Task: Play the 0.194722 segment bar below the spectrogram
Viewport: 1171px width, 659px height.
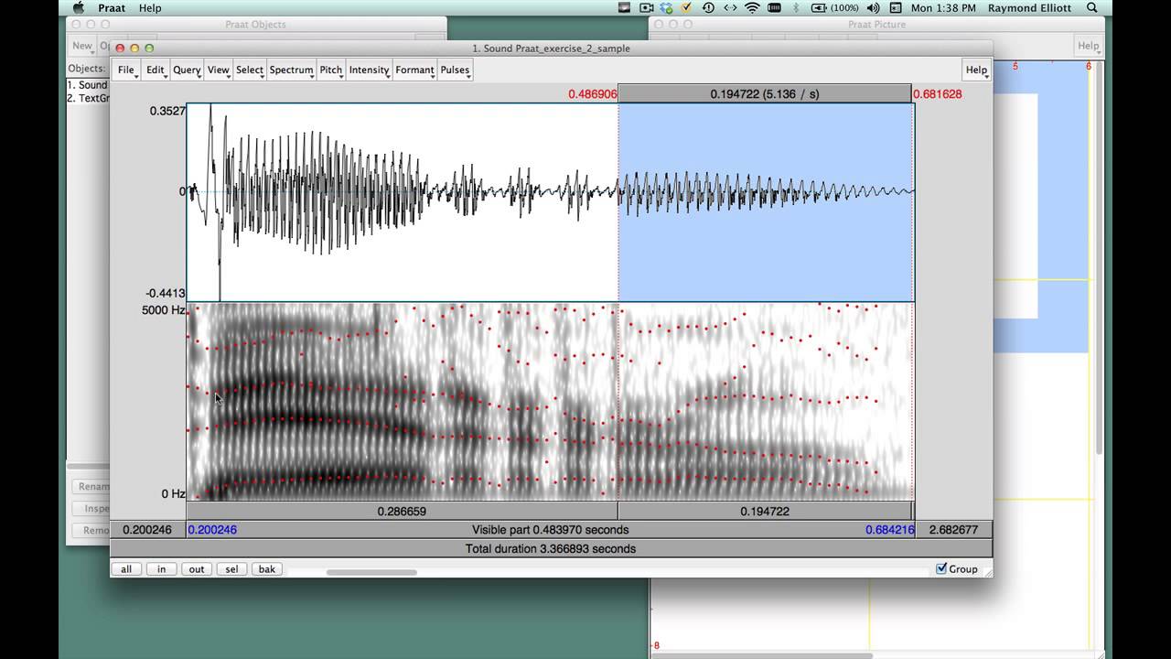Action: [765, 512]
